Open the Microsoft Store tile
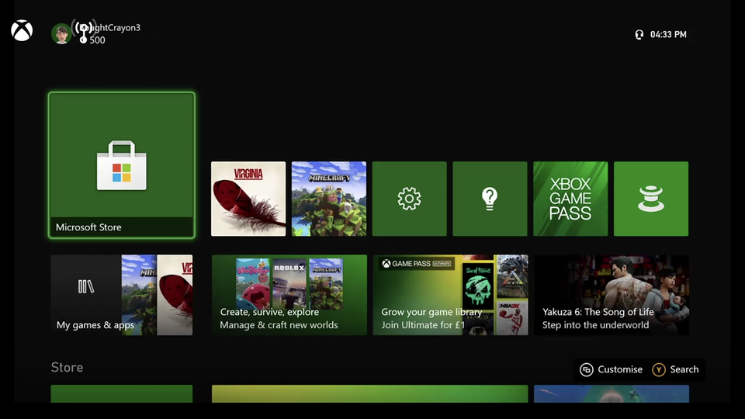Image resolution: width=745 pixels, height=419 pixels. [122, 165]
